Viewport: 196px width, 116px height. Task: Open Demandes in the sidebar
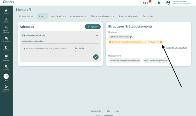pyautogui.click(x=6, y=48)
